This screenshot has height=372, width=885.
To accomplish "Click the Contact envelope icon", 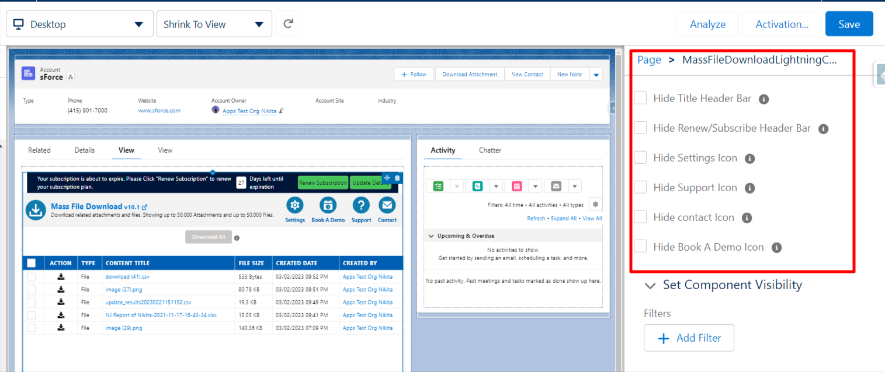I will (x=387, y=205).
